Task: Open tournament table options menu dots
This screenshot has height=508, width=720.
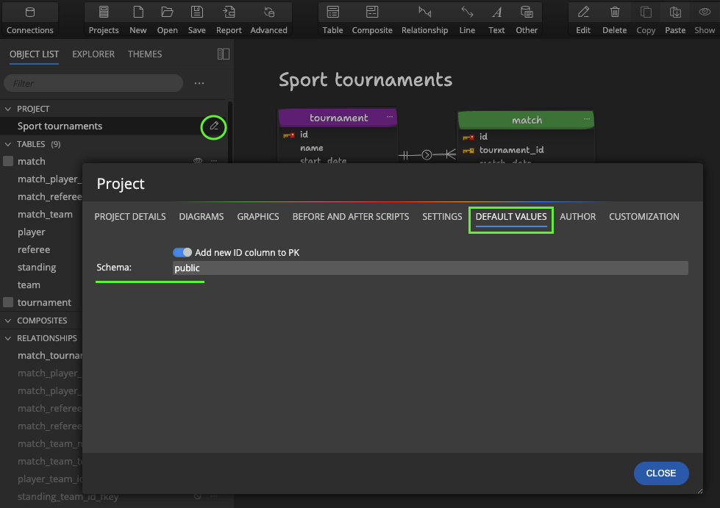Action: pyautogui.click(x=389, y=117)
